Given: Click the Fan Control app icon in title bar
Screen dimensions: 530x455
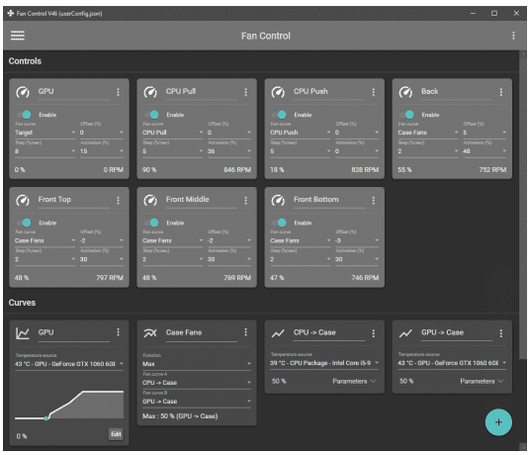Looking at the screenshot, I should pos(11,14).
